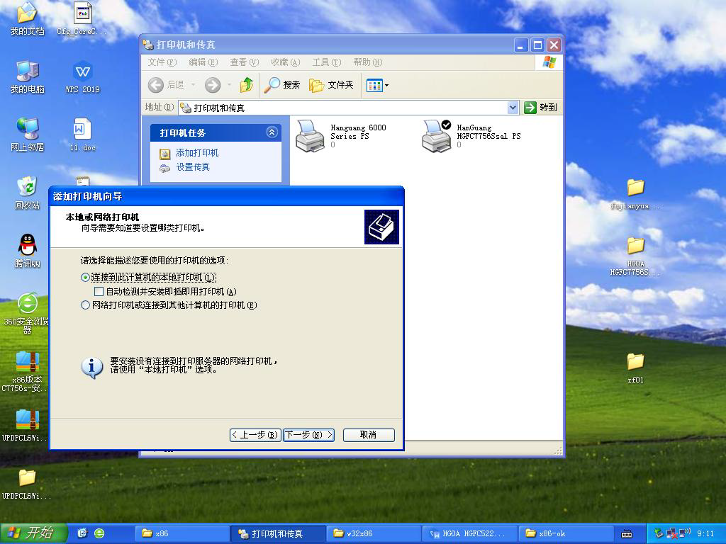Image resolution: width=726 pixels, height=544 pixels.
Task: Open the 工具(T) menu
Action: [x=326, y=62]
